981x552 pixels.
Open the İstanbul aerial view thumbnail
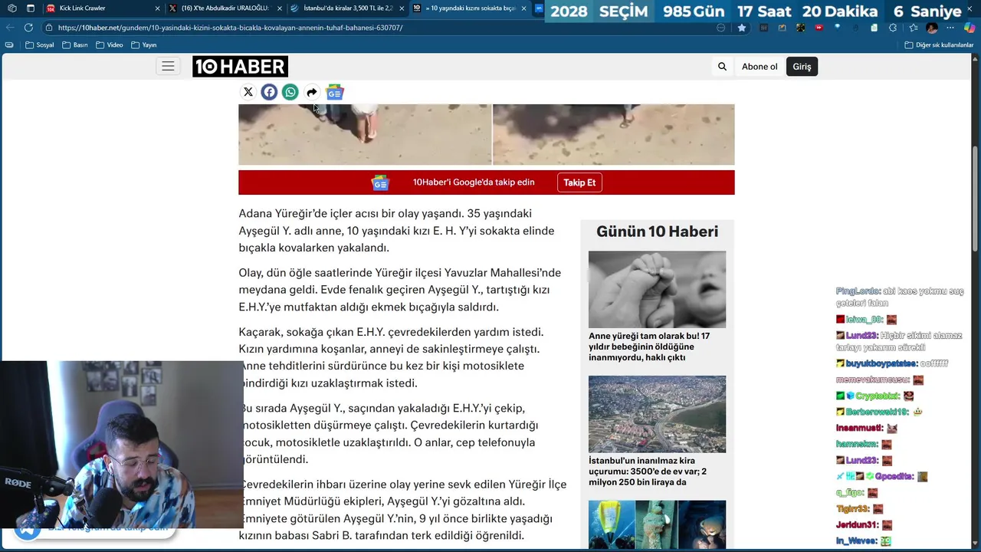coord(657,414)
